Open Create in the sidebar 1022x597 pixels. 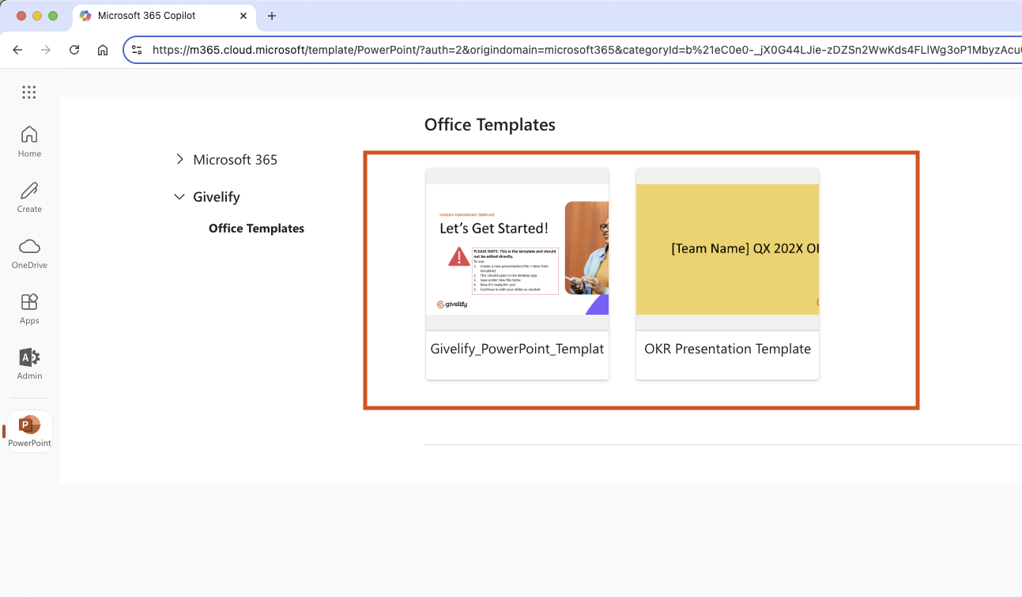(29, 197)
